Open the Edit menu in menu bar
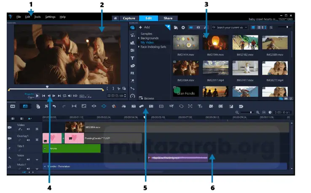 coord(27,17)
